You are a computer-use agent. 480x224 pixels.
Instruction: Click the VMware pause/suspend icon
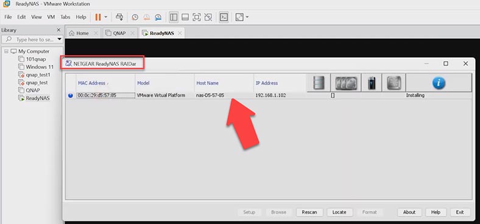pyautogui.click(x=98, y=17)
